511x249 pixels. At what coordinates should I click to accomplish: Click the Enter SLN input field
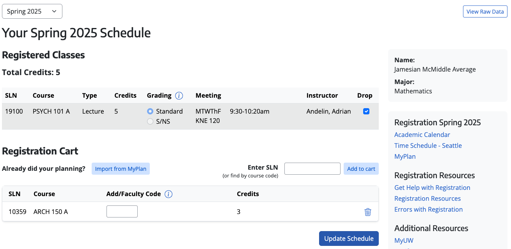coord(312,168)
